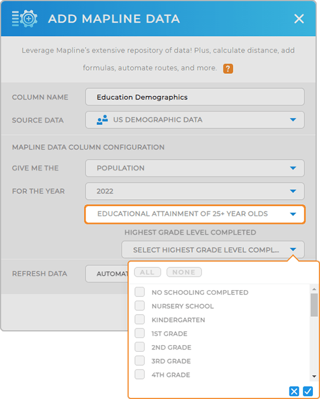This screenshot has height=399, width=320.
Task: Open the Refresh Data dropdown
Action: pos(107,274)
